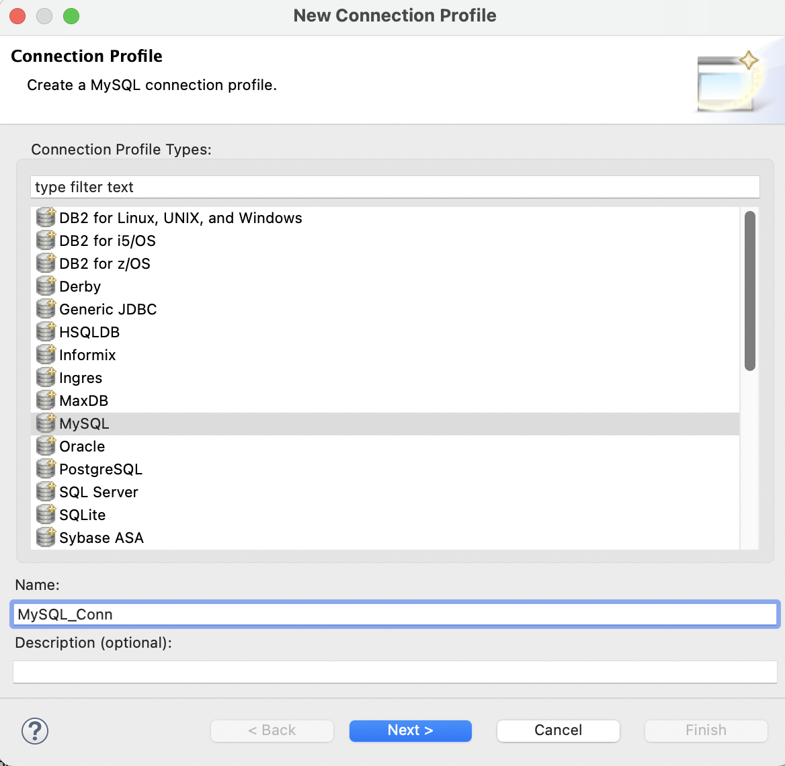Pick HSQLDB from the list

click(384, 332)
